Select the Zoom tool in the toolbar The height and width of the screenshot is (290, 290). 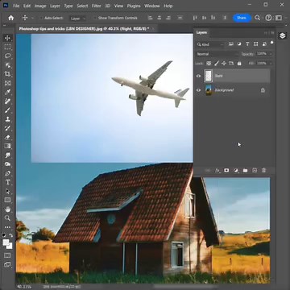click(x=7, y=218)
